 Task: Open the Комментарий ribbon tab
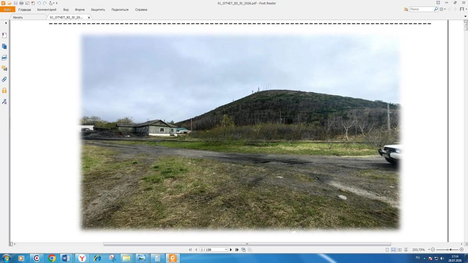(47, 9)
